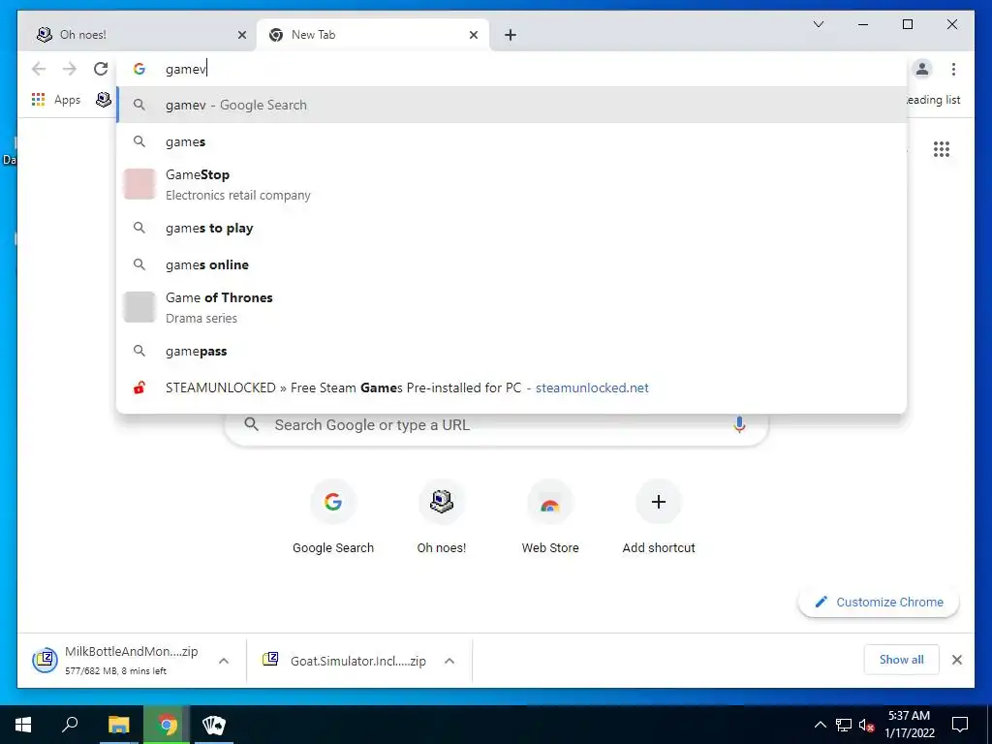Close the Oh noes! tab

[x=241, y=35]
